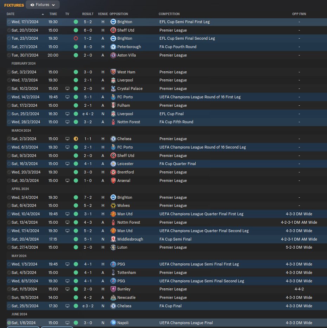The image size is (327, 328).
Task: Click EFL Cup Semi Final Second Leg competition
Action: pos(187,39)
